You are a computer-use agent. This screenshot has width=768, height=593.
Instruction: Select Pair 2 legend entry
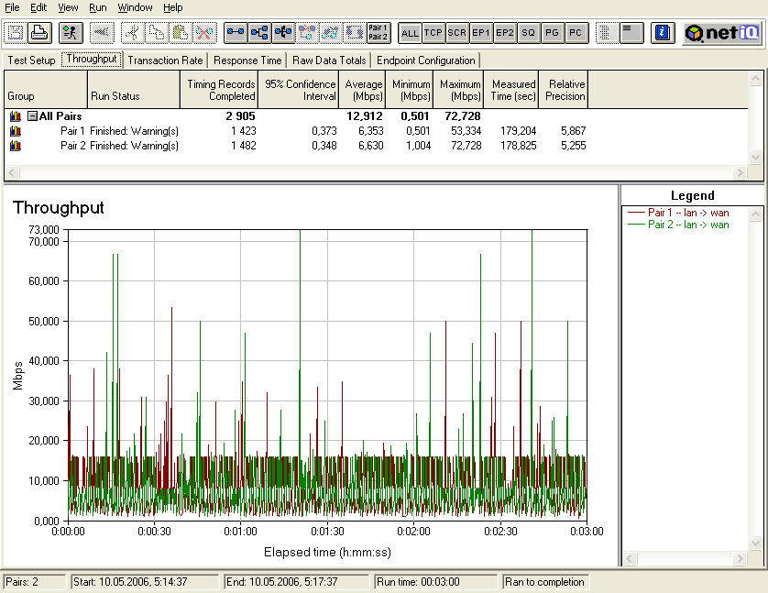coord(687,225)
